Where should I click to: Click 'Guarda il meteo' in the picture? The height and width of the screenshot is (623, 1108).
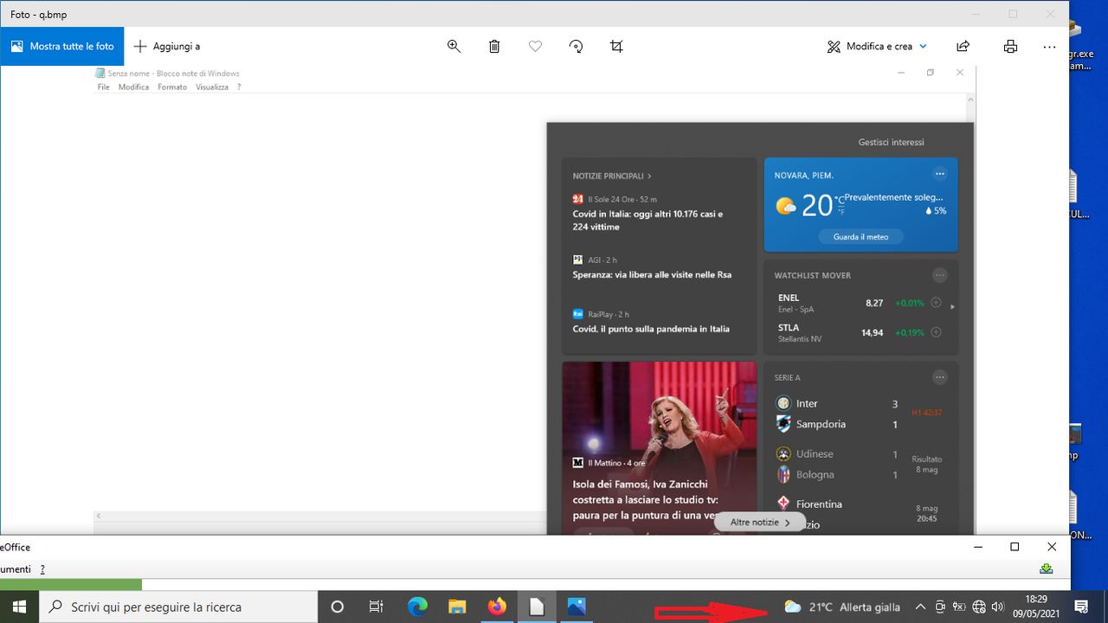point(860,236)
